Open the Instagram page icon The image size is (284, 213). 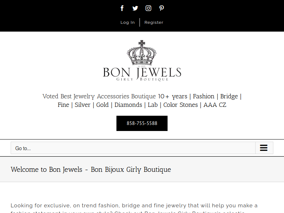coord(148,8)
